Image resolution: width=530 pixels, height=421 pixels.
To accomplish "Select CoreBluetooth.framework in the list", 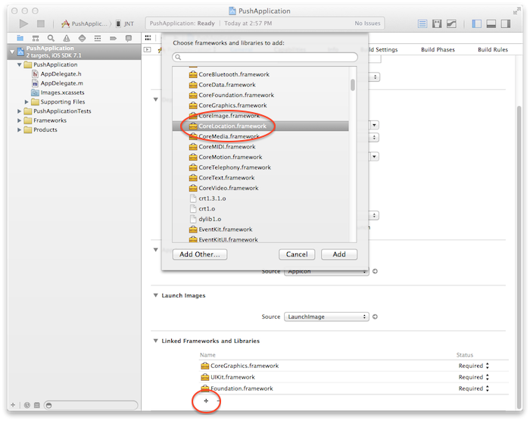I will click(x=260, y=74).
